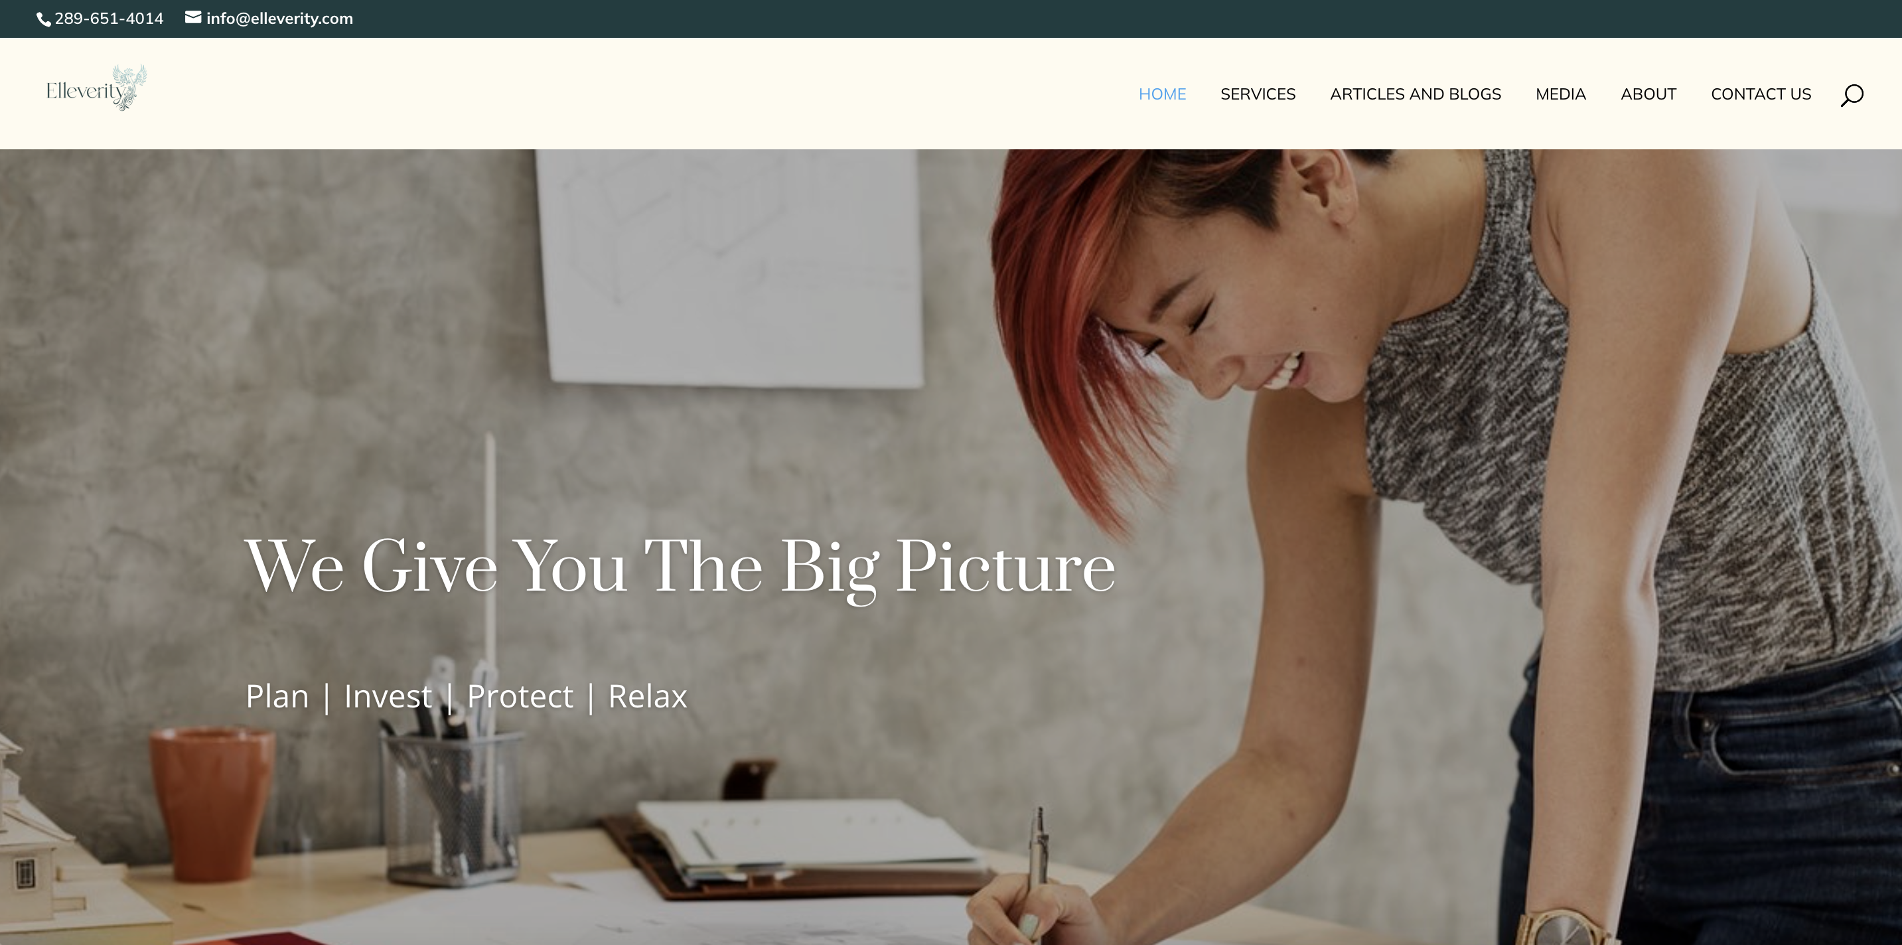Click the envelope icon beside the email

coord(192,18)
